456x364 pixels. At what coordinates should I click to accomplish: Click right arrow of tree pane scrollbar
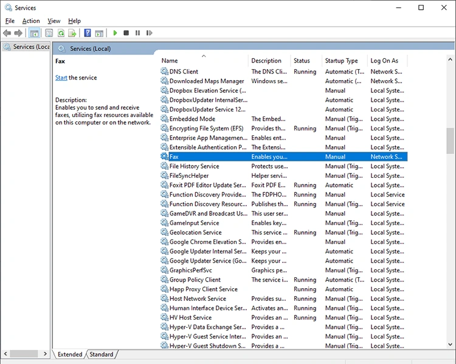(x=45, y=354)
